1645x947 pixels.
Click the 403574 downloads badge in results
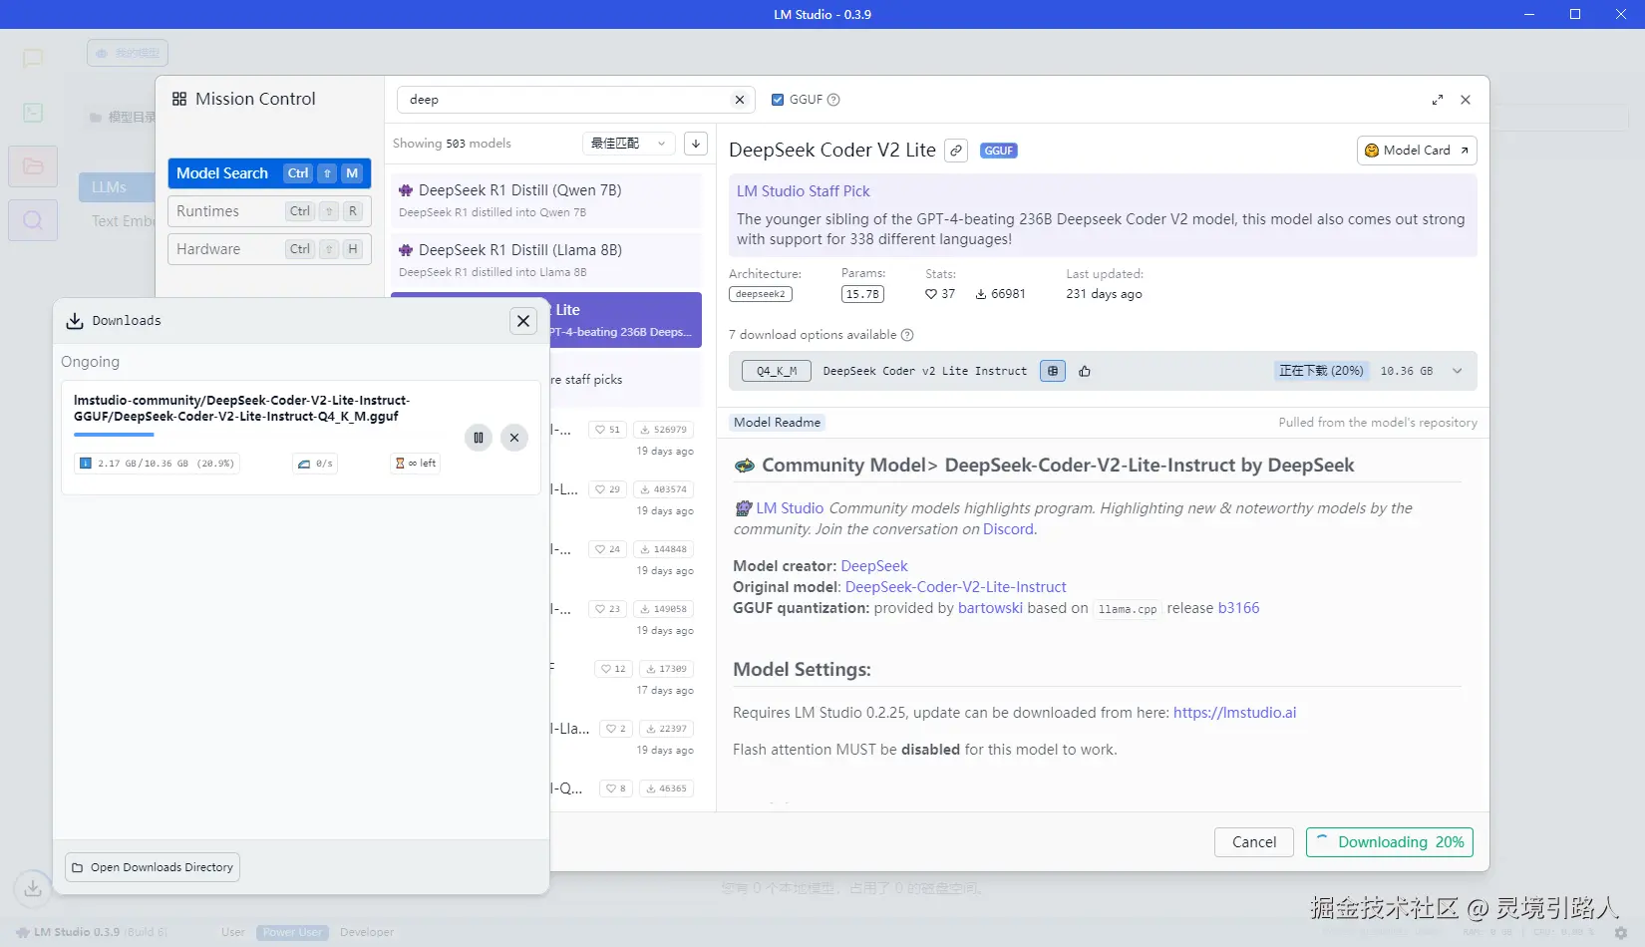pyautogui.click(x=664, y=489)
